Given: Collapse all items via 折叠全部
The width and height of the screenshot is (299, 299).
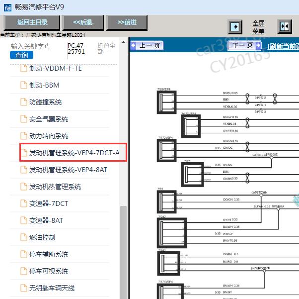Looking at the screenshot, I should (x=106, y=48).
